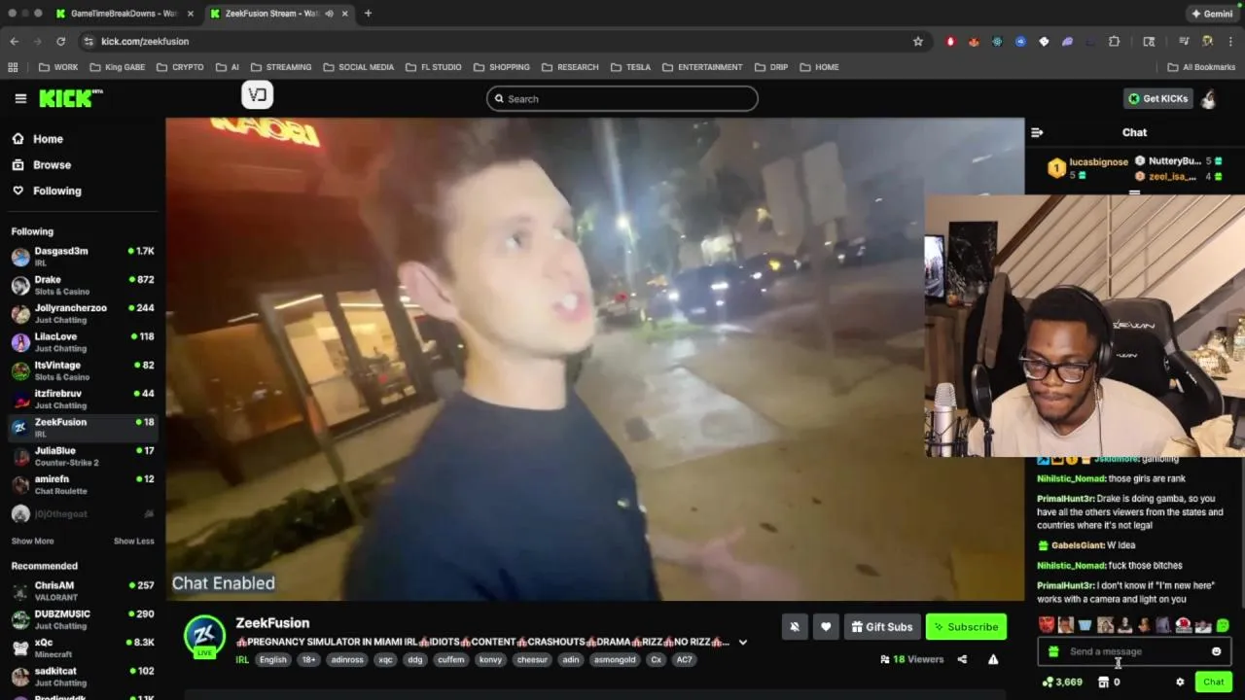The width and height of the screenshot is (1245, 700).
Task: Follow the channel via the heart icon
Action: click(x=826, y=627)
